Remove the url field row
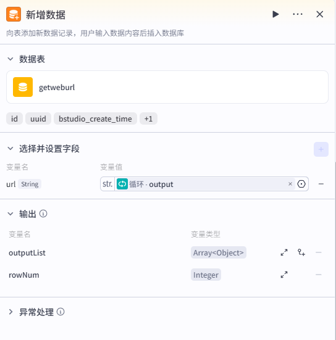This screenshot has height=340, width=336. tap(321, 184)
